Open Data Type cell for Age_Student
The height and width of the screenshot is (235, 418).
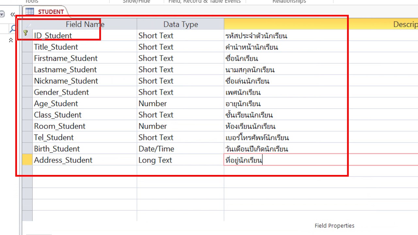click(x=181, y=103)
